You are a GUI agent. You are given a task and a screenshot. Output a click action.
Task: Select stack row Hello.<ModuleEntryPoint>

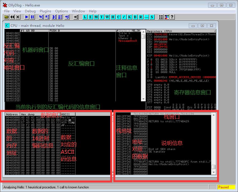pyautogui.click(x=164, y=164)
